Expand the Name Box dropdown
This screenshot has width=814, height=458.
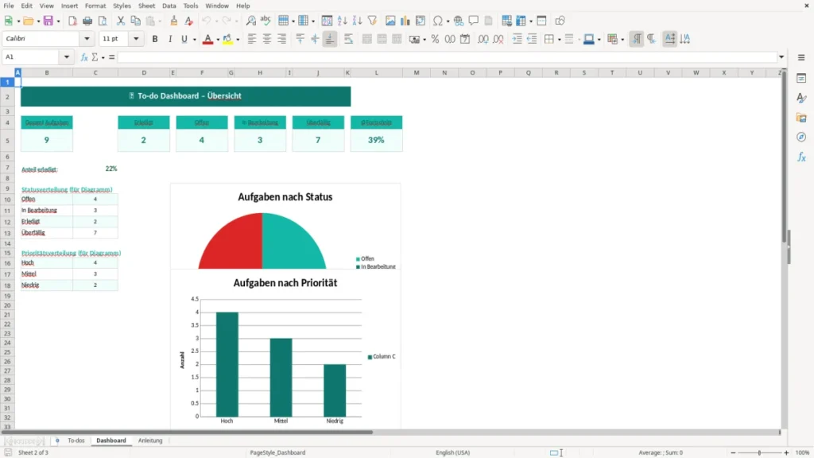[x=67, y=57]
